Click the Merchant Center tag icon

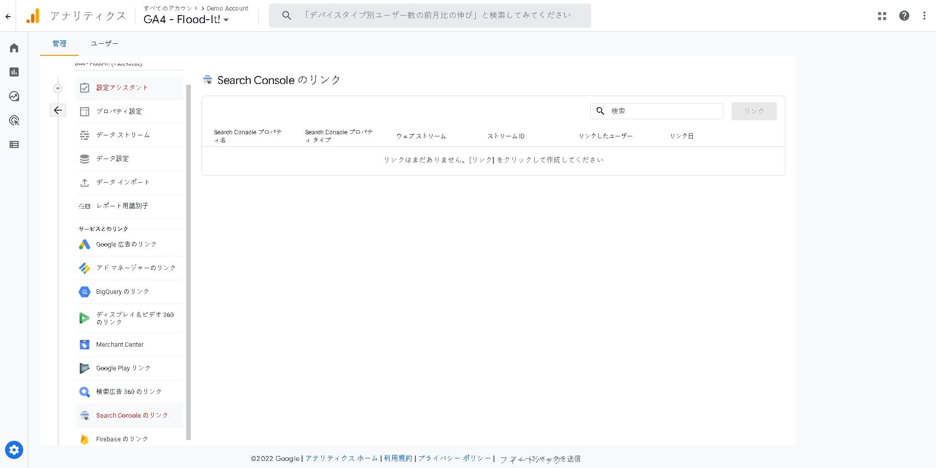coord(85,345)
